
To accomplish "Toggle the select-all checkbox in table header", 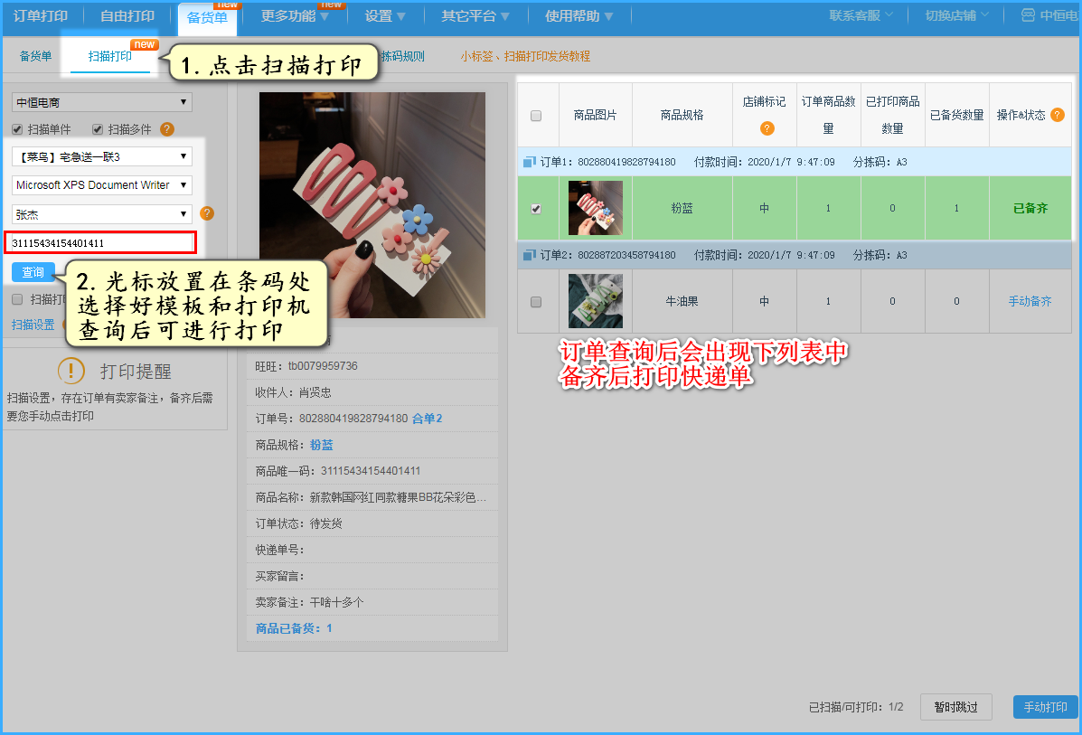I will click(536, 116).
